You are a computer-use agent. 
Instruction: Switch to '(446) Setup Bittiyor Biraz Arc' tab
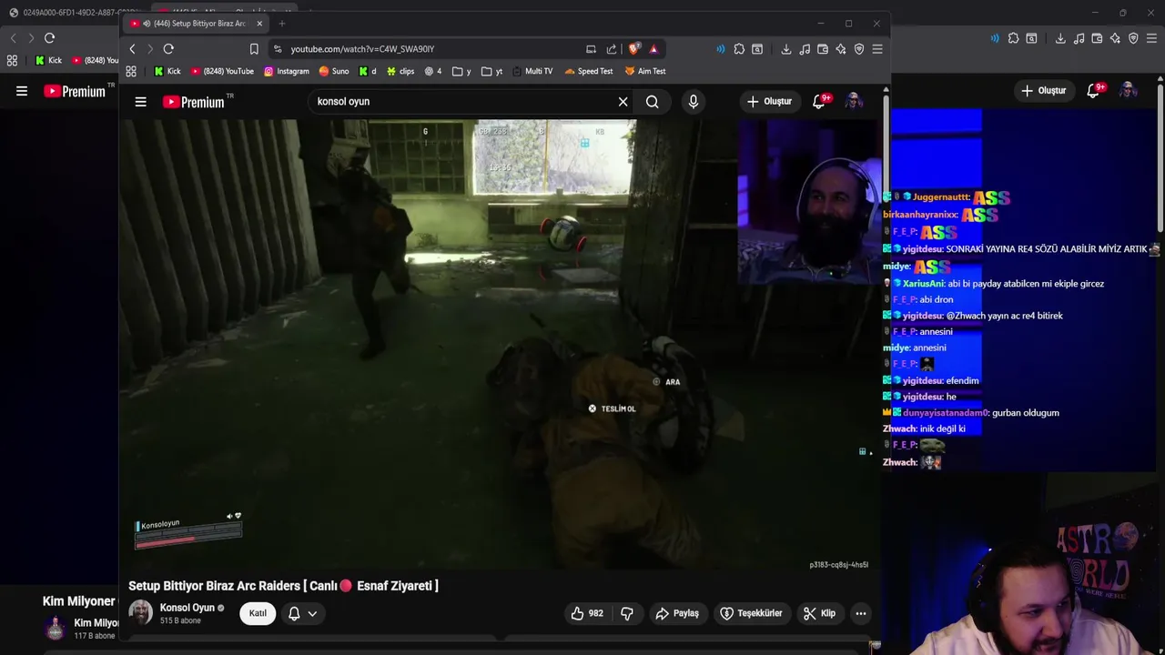point(195,24)
